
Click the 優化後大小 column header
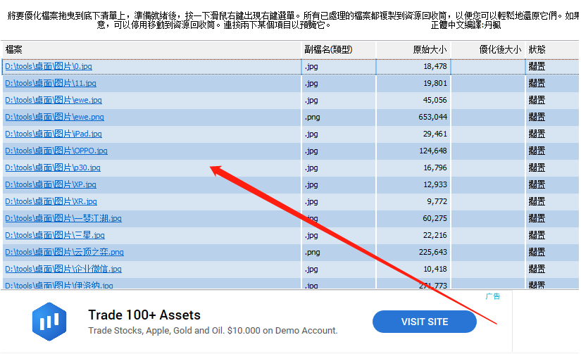500,50
